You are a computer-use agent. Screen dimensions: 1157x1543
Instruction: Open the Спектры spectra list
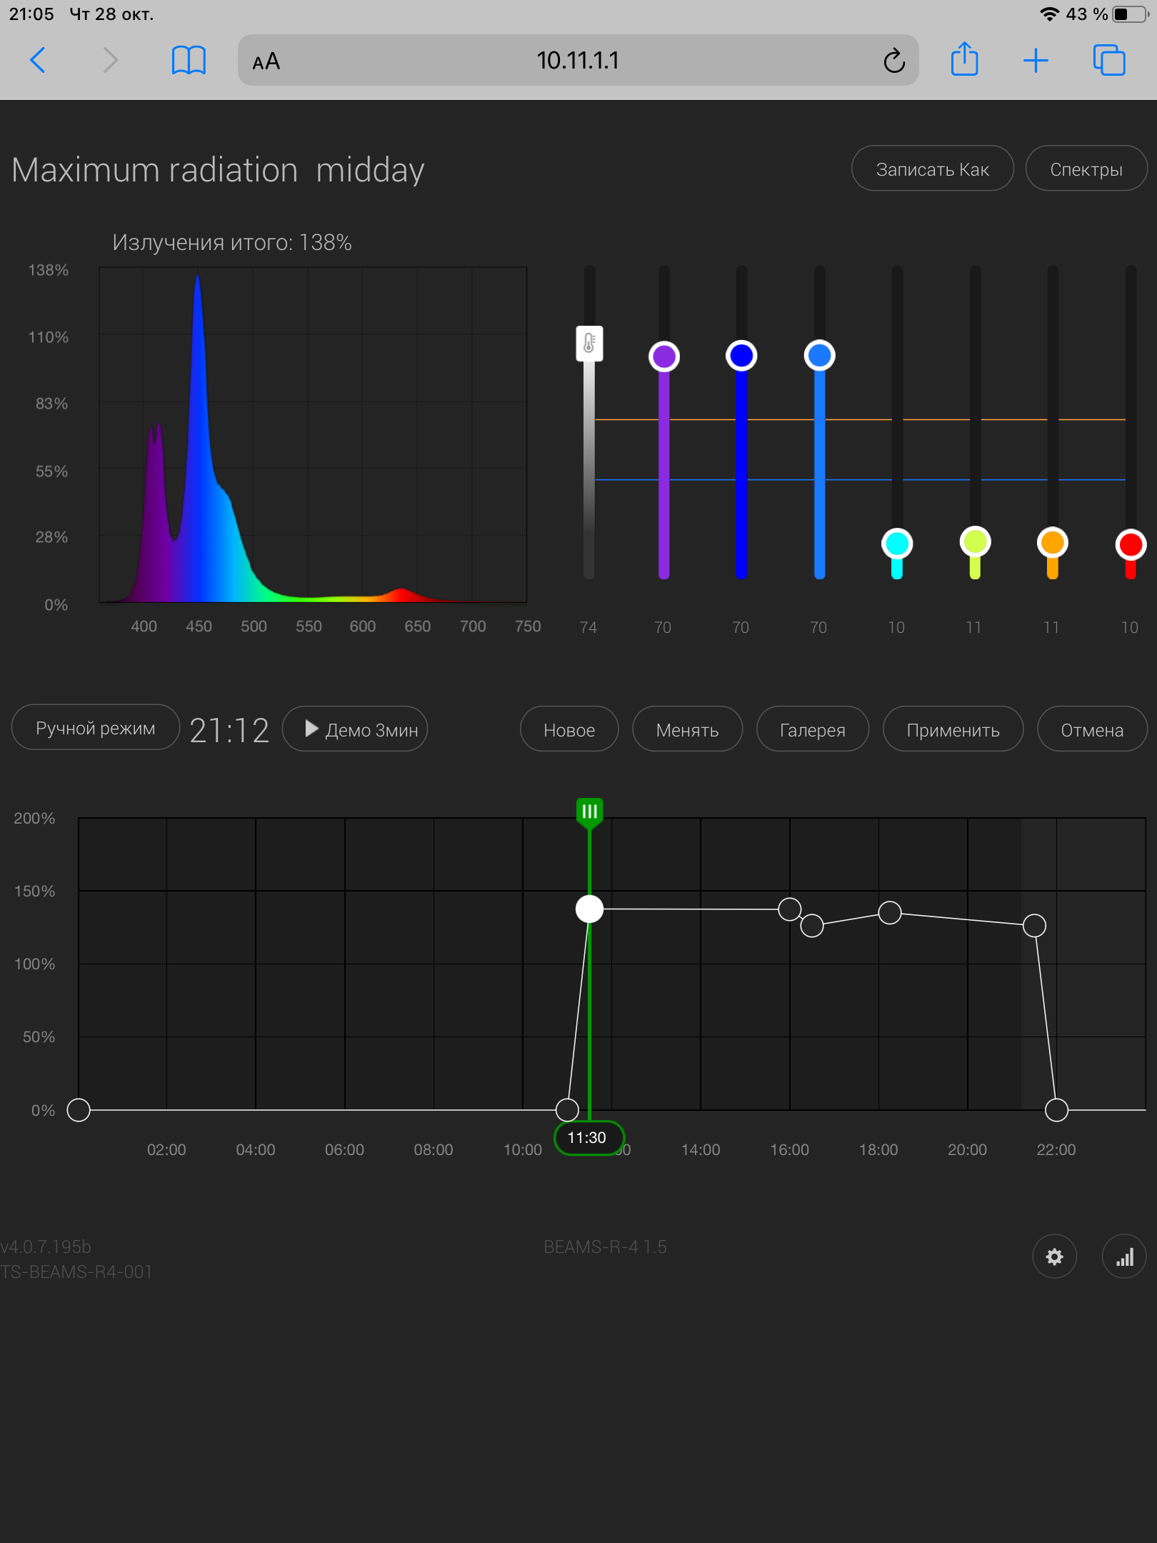1086,169
